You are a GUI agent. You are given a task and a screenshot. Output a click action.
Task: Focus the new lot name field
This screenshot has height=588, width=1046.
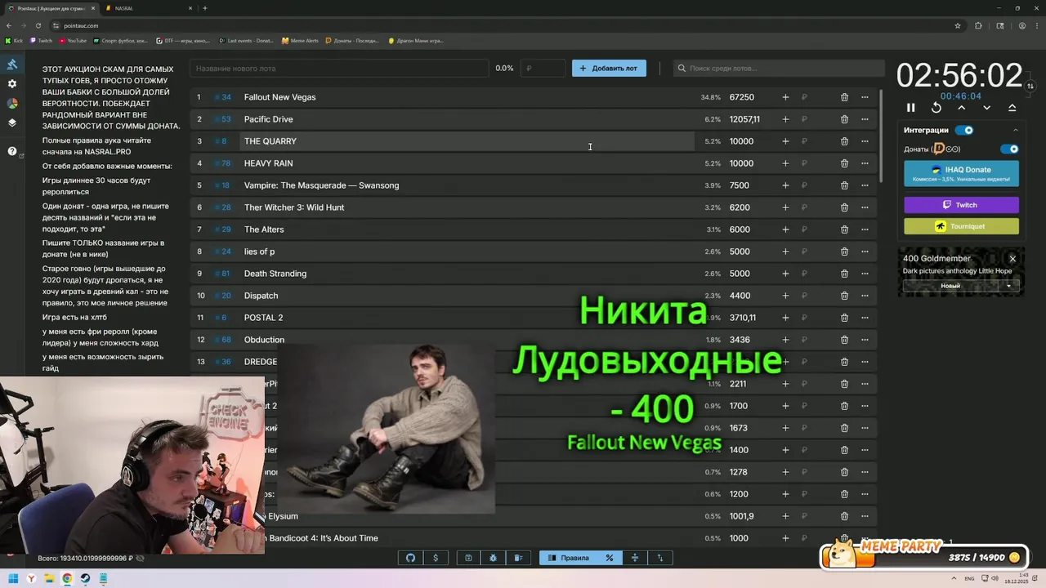click(339, 69)
